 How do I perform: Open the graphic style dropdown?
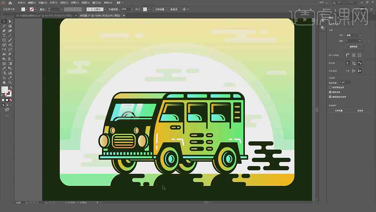pyautogui.click(x=149, y=10)
